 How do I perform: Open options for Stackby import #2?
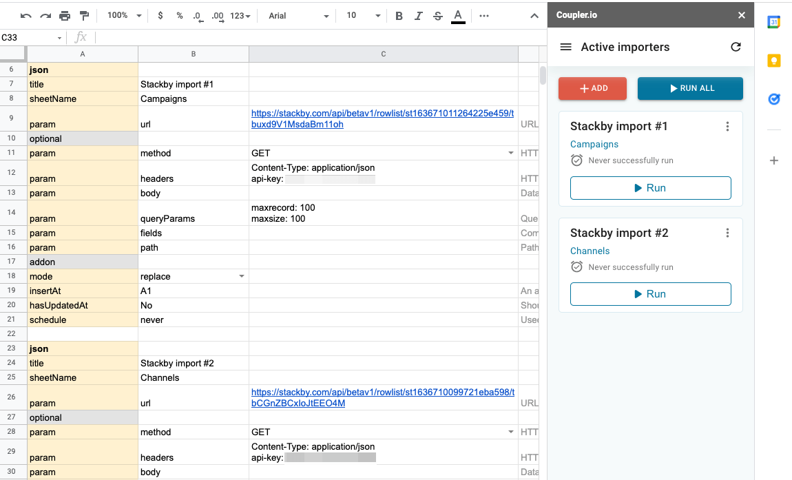(x=727, y=233)
